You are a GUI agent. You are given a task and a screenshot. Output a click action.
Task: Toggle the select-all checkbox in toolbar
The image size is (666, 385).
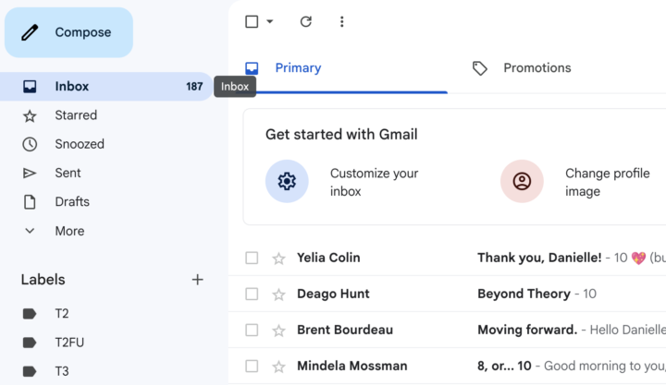pyautogui.click(x=252, y=21)
